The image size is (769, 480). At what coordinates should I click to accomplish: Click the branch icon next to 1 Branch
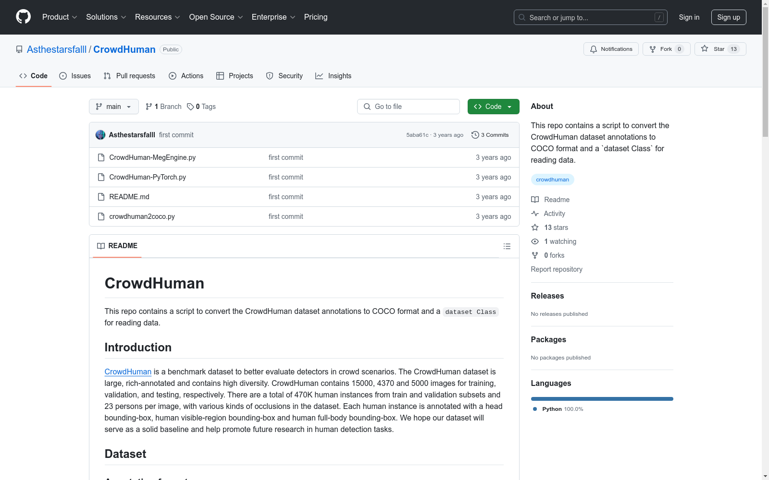pyautogui.click(x=149, y=107)
